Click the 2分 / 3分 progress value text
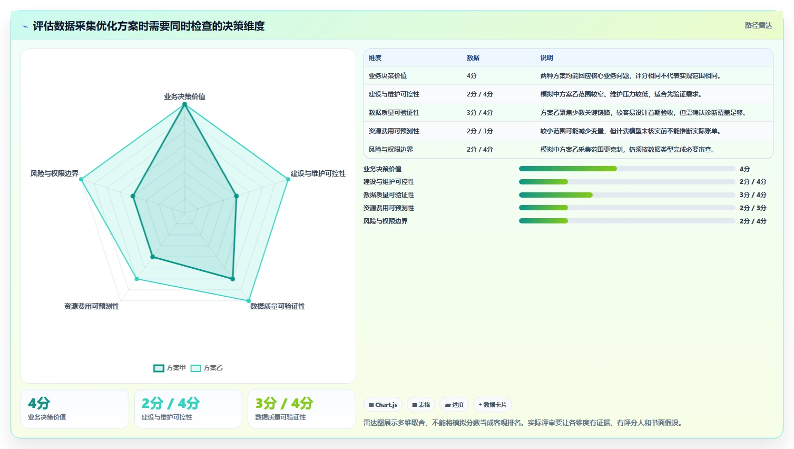This screenshot has width=794, height=449. 753,208
